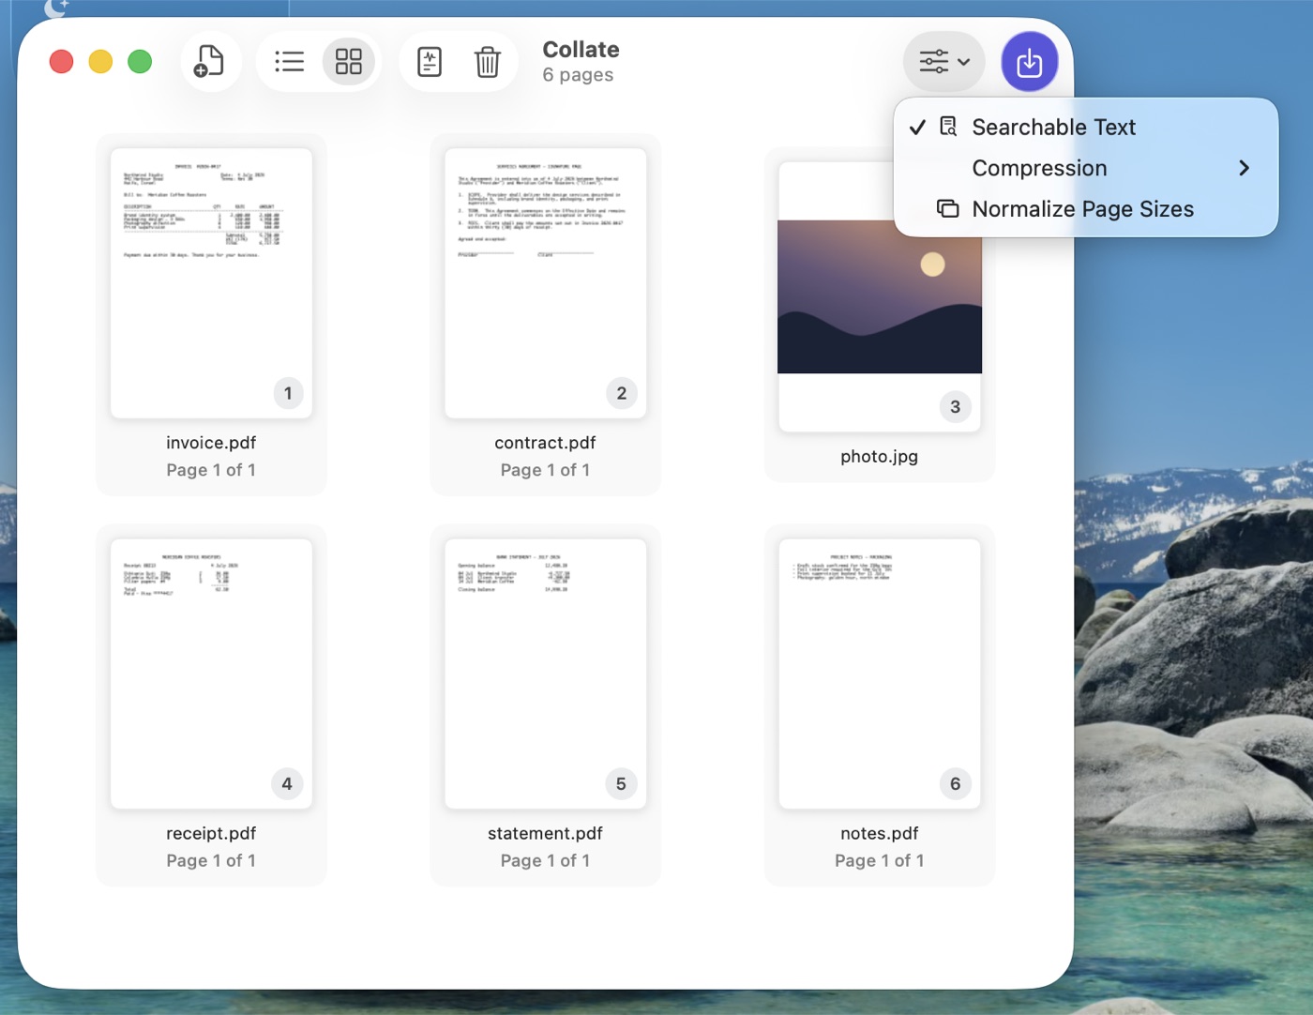This screenshot has width=1313, height=1015.
Task: Select the receipt.pdf page thumbnail
Action: pyautogui.click(x=211, y=674)
